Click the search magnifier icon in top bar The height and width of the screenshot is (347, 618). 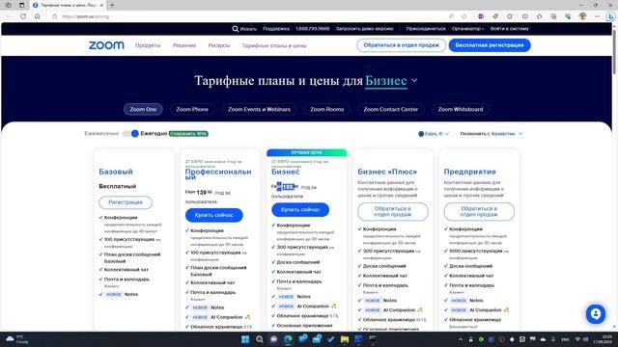(236, 29)
